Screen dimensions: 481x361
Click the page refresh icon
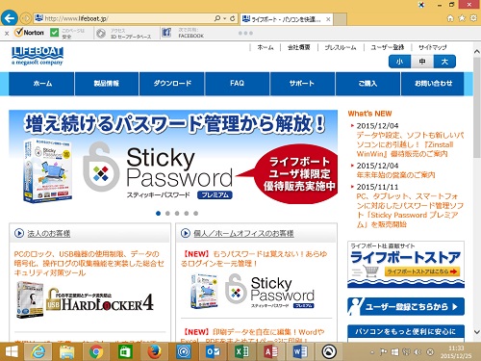(233, 18)
